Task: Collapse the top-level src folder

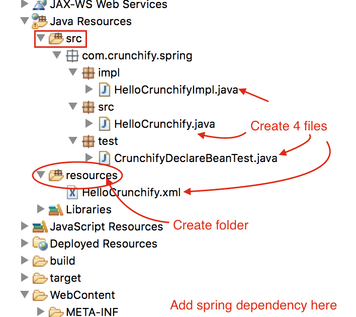Action: pyautogui.click(x=41, y=38)
